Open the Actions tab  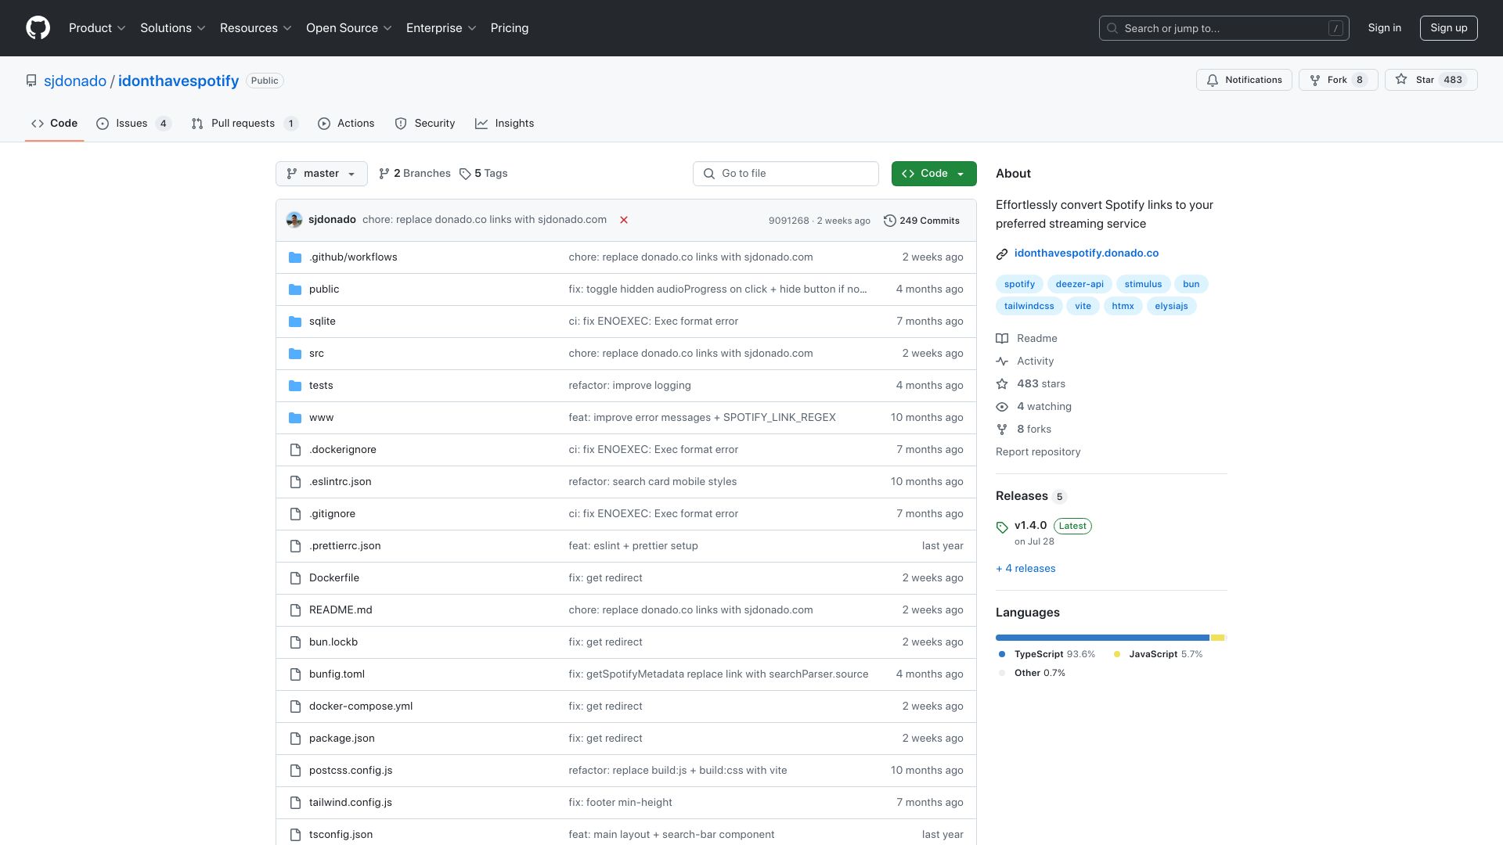[346, 124]
